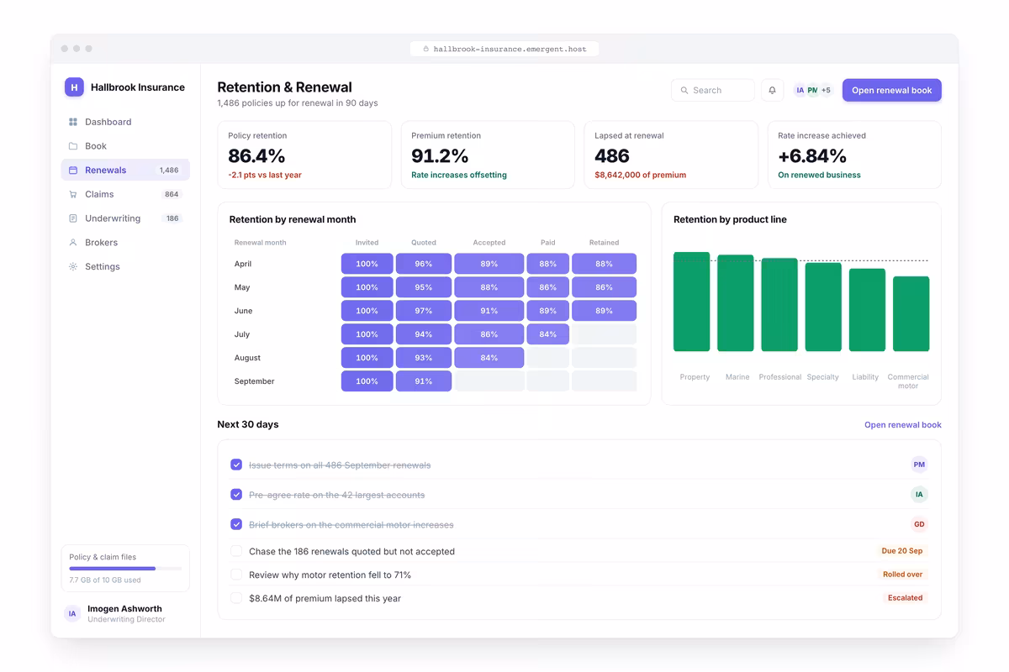Viewport: 1009px width, 672px height.
Task: Click August Accepted 84% cell
Action: click(489, 358)
